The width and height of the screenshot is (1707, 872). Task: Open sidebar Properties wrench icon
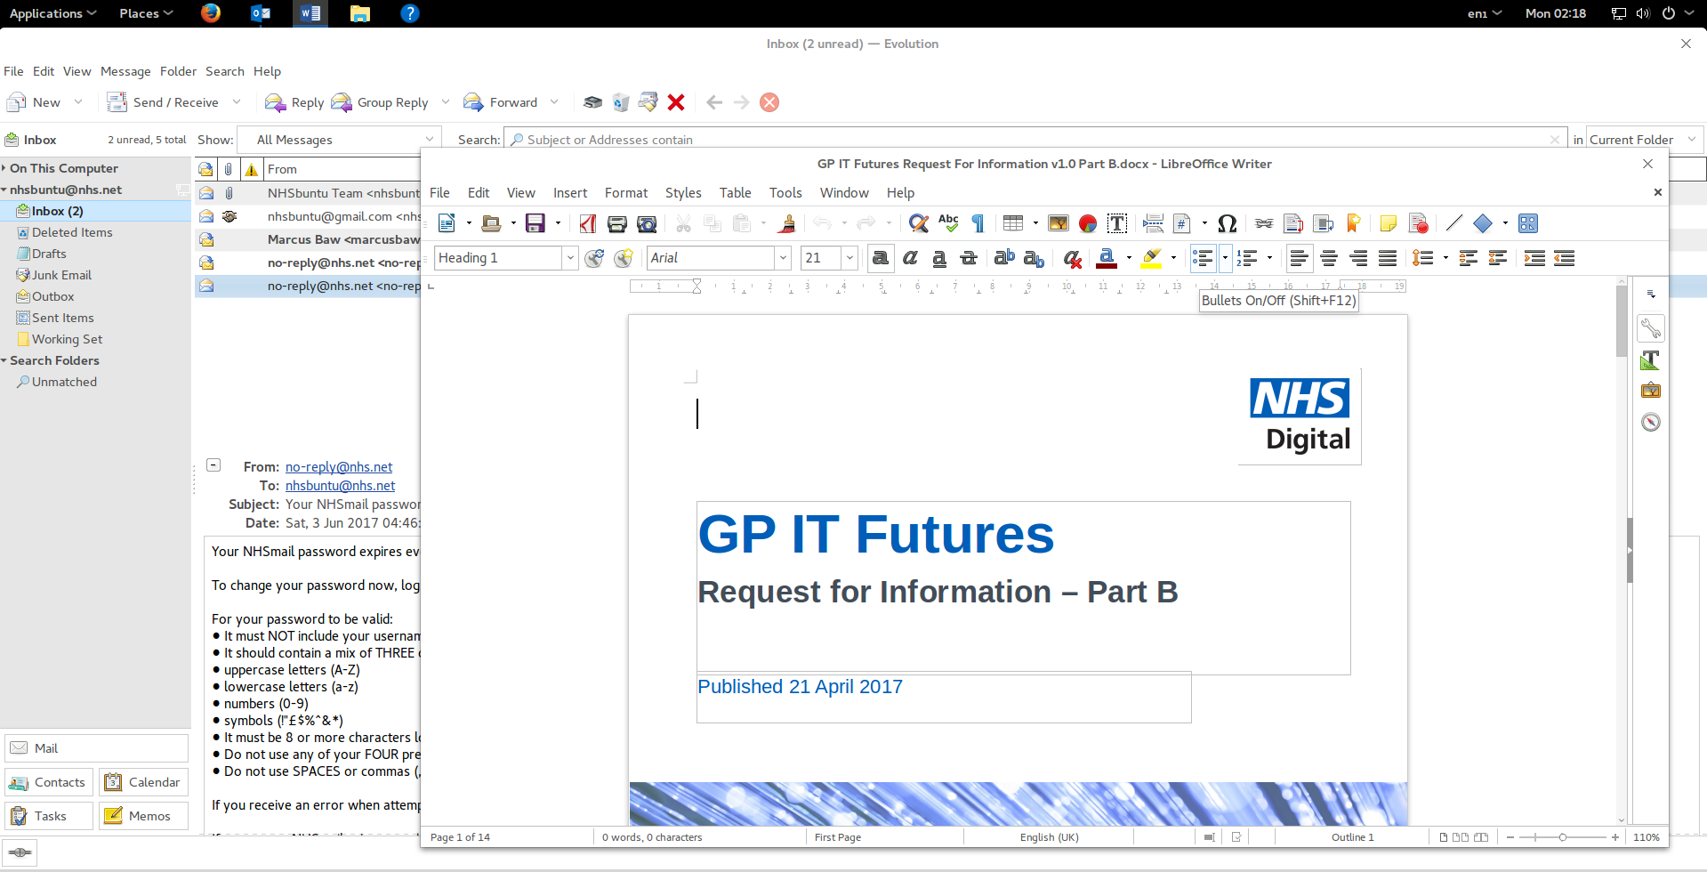pyautogui.click(x=1651, y=329)
